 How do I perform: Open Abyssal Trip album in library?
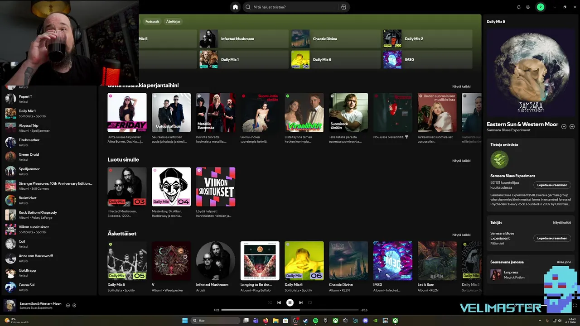point(49,128)
